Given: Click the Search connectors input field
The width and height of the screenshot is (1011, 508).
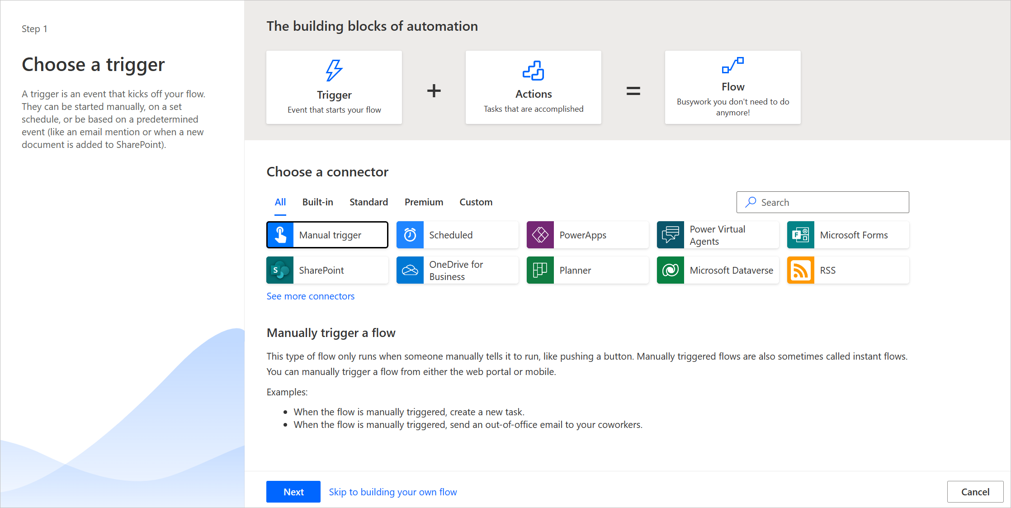Looking at the screenshot, I should (x=822, y=201).
